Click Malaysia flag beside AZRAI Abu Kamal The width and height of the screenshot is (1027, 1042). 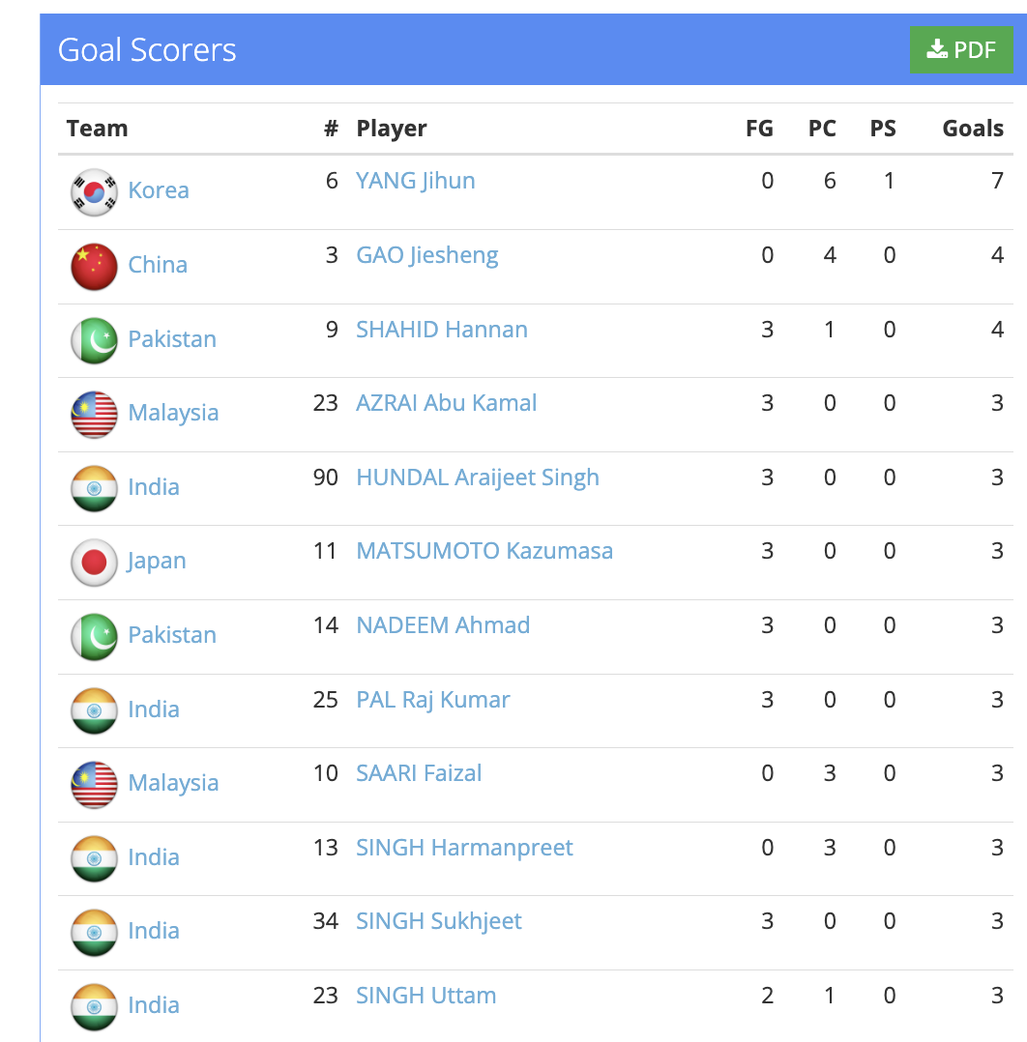[94, 414]
